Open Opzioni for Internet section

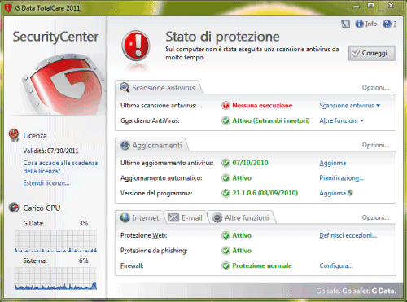tap(375, 217)
